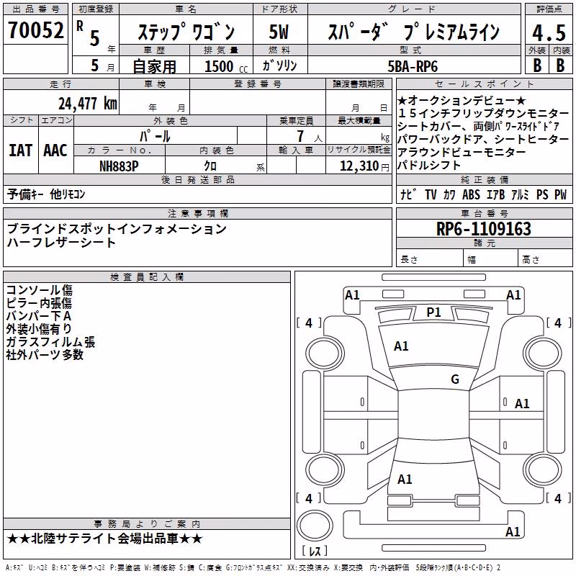This screenshot has width=576, height=576.
Task: Select the color number NH883P
Action: click(119, 166)
